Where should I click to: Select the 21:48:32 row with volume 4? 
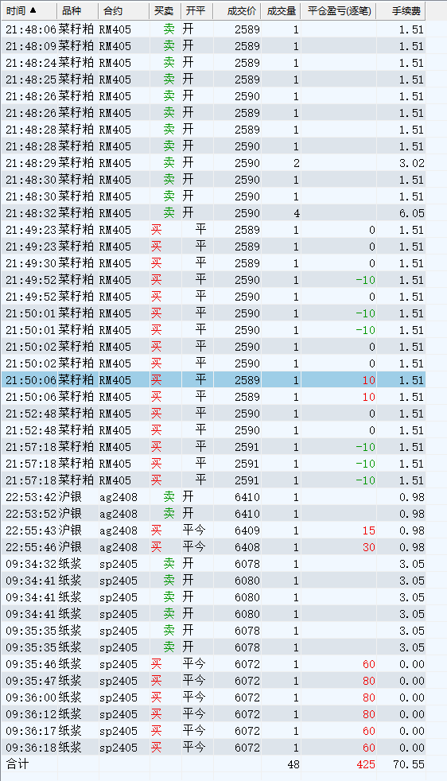click(x=213, y=213)
